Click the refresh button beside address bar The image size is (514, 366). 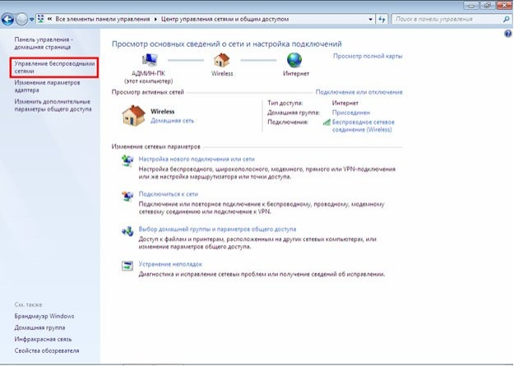pyautogui.click(x=382, y=20)
